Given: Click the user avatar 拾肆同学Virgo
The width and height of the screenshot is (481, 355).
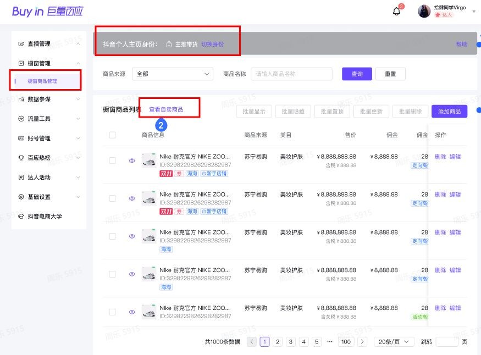Looking at the screenshot, I should (x=424, y=12).
